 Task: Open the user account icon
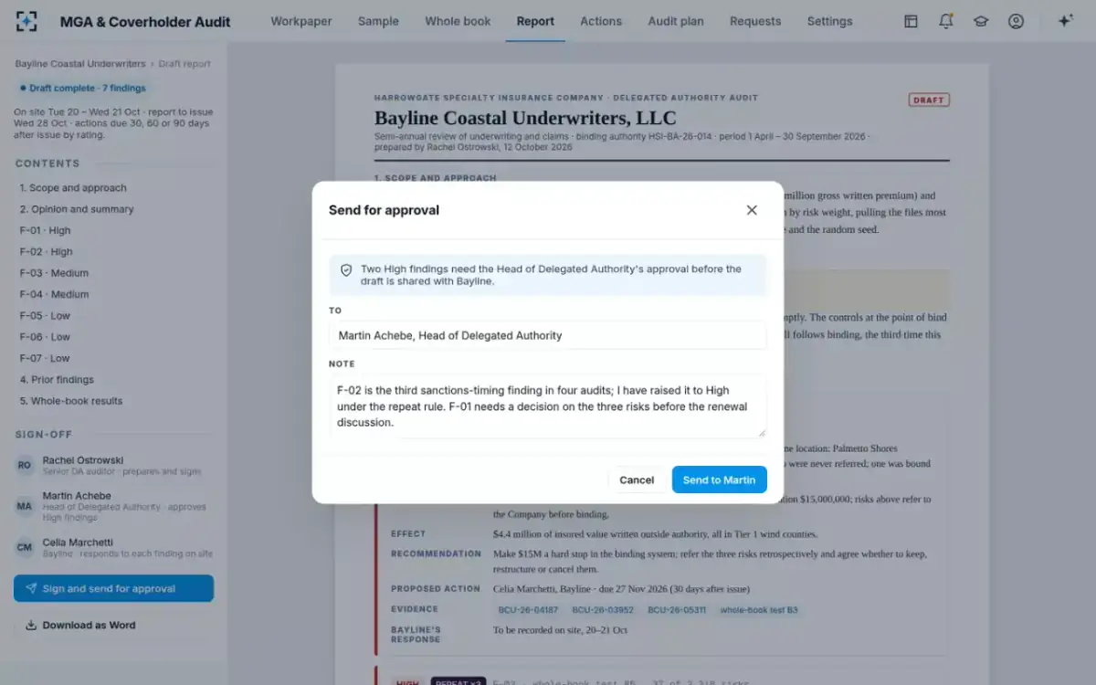click(x=1016, y=21)
